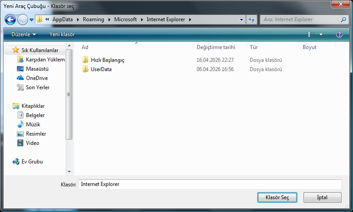
Task: Refresh the folder view
Action: coord(252,19)
